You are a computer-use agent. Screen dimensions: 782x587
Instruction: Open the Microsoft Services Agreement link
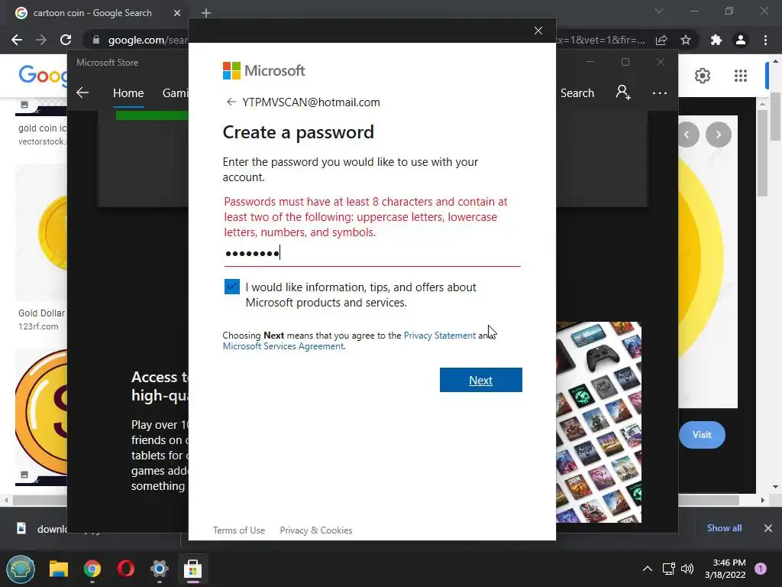point(283,346)
